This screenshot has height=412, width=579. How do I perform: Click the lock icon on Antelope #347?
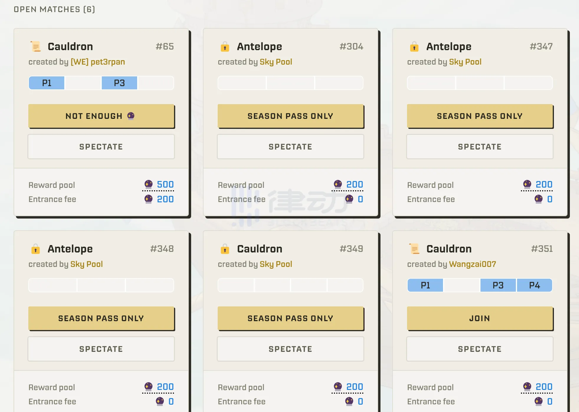tap(414, 47)
